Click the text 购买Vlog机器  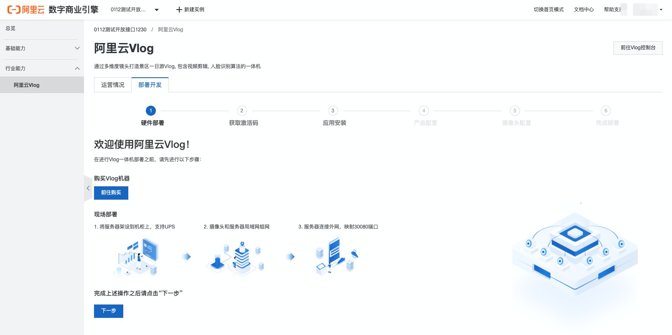pyautogui.click(x=112, y=178)
